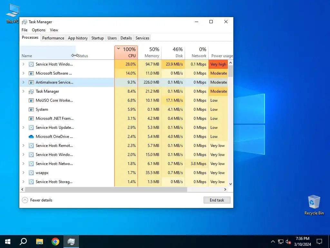Select the 226.0 MB memory cell
This screenshot has height=248, width=330.
point(150,82)
